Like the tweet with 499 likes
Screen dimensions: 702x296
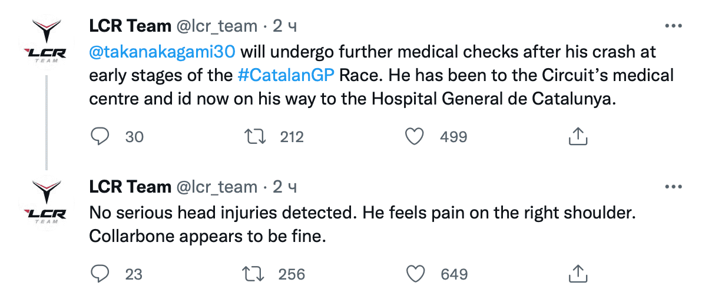416,136
